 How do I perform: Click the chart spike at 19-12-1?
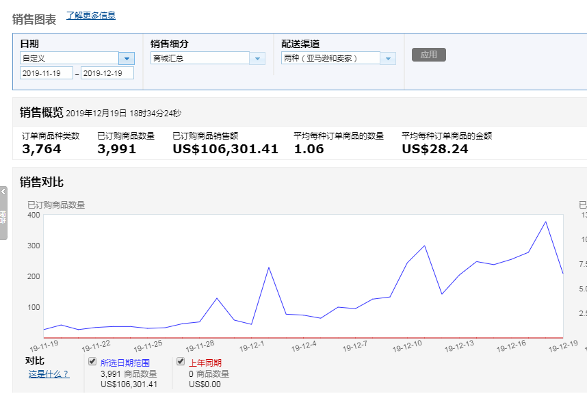click(x=268, y=267)
